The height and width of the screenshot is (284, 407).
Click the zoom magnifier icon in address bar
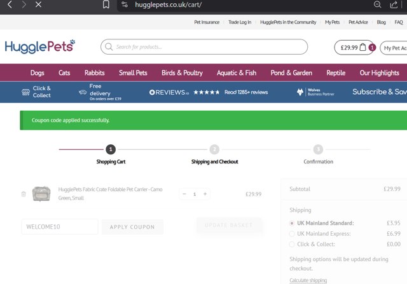[377, 4]
